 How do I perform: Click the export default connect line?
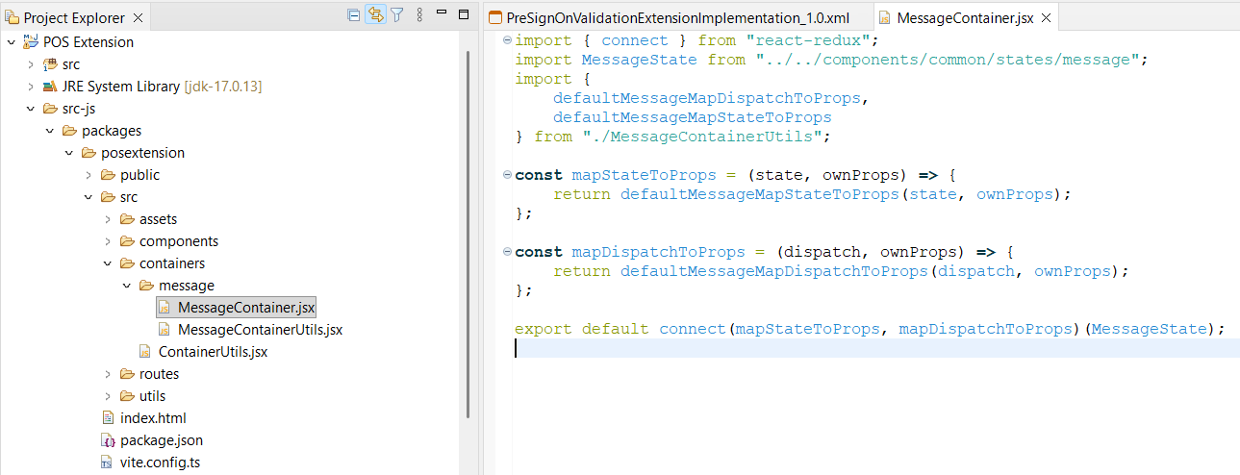point(870,329)
